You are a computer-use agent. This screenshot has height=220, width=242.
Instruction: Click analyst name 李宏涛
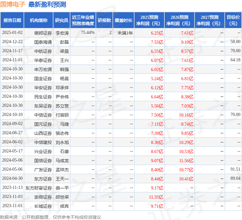(x=62, y=33)
